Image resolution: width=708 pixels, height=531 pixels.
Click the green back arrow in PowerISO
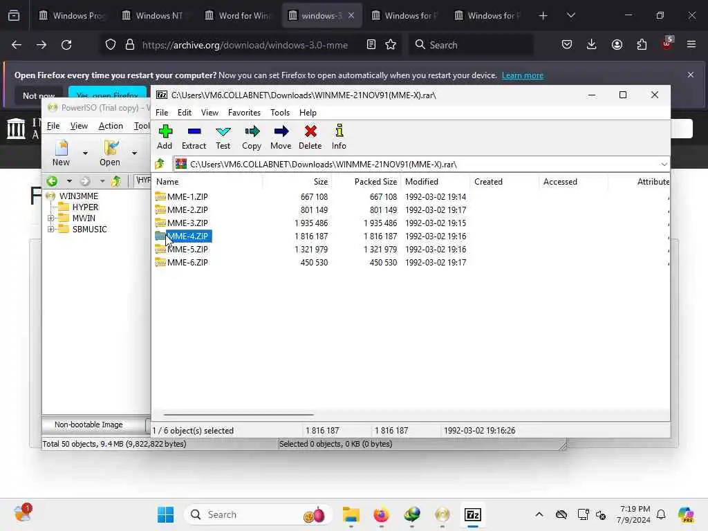pyautogui.click(x=52, y=181)
